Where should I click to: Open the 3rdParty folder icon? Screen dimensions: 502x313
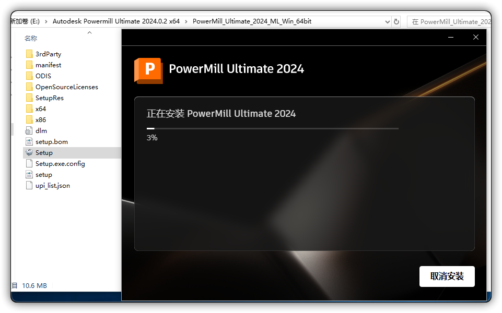(29, 54)
